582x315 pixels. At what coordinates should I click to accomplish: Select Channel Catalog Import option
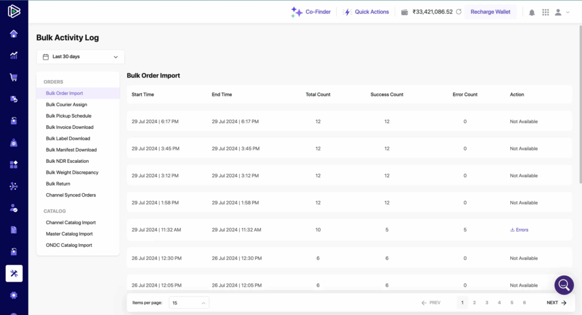[x=70, y=222]
